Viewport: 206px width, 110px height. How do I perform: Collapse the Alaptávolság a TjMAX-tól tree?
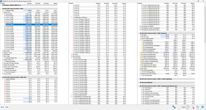pyautogui.click(x=72, y=17)
